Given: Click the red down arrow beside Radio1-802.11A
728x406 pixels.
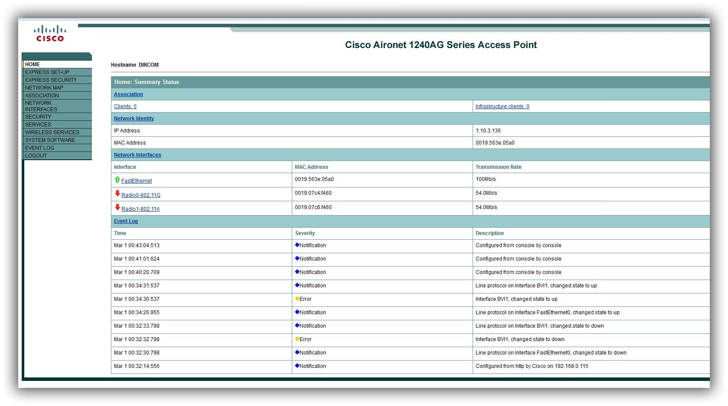Looking at the screenshot, I should pyautogui.click(x=117, y=207).
